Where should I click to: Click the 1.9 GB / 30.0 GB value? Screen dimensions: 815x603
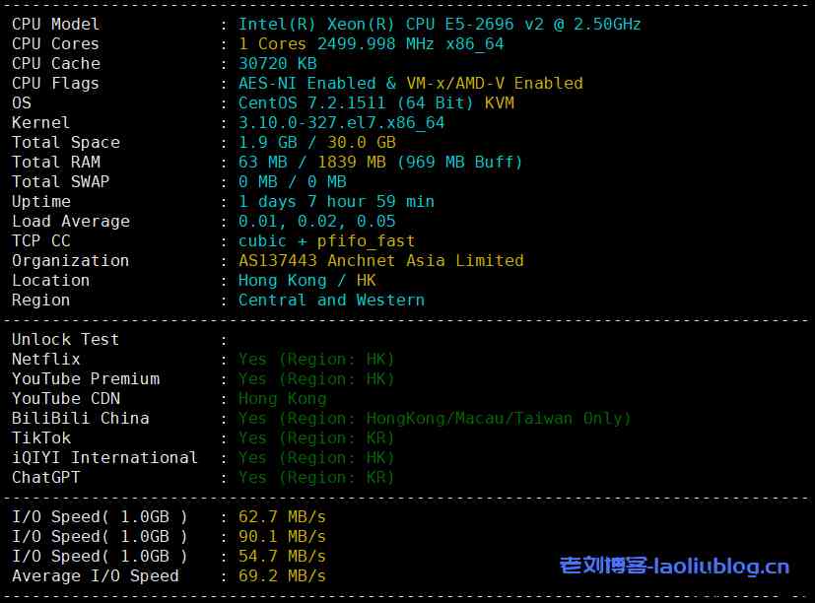coord(317,143)
